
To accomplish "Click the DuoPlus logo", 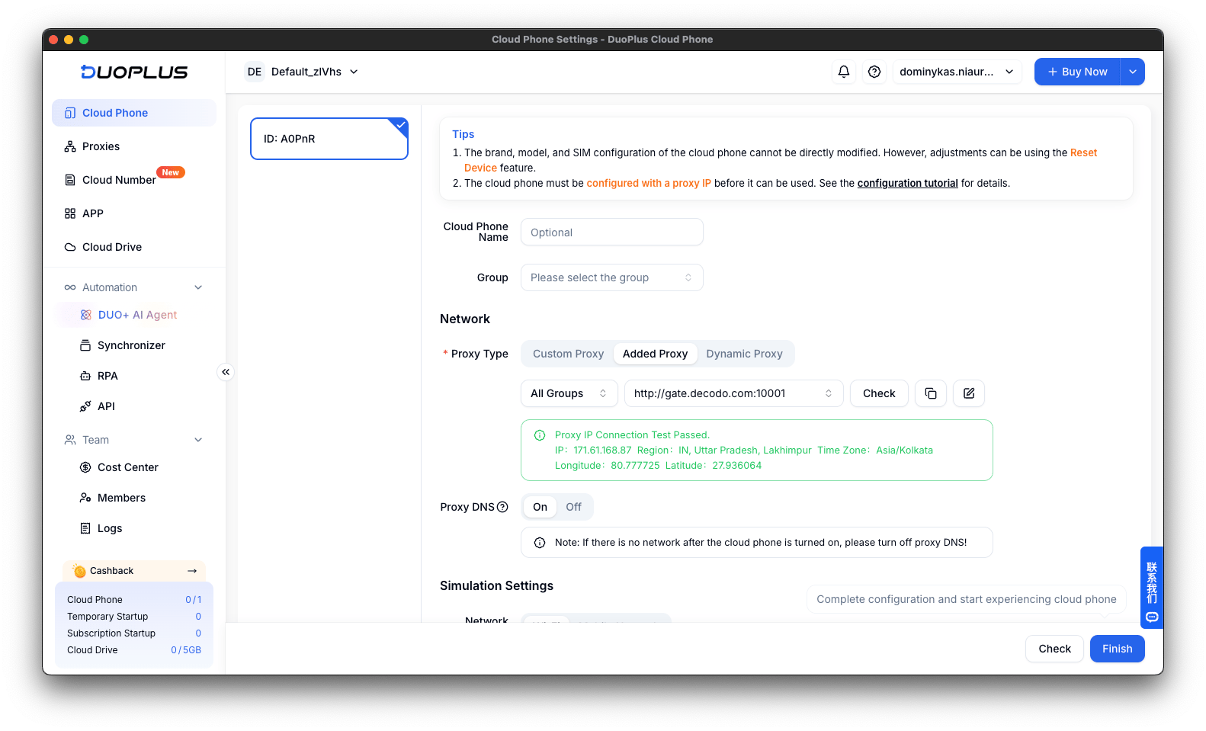I will pos(134,72).
